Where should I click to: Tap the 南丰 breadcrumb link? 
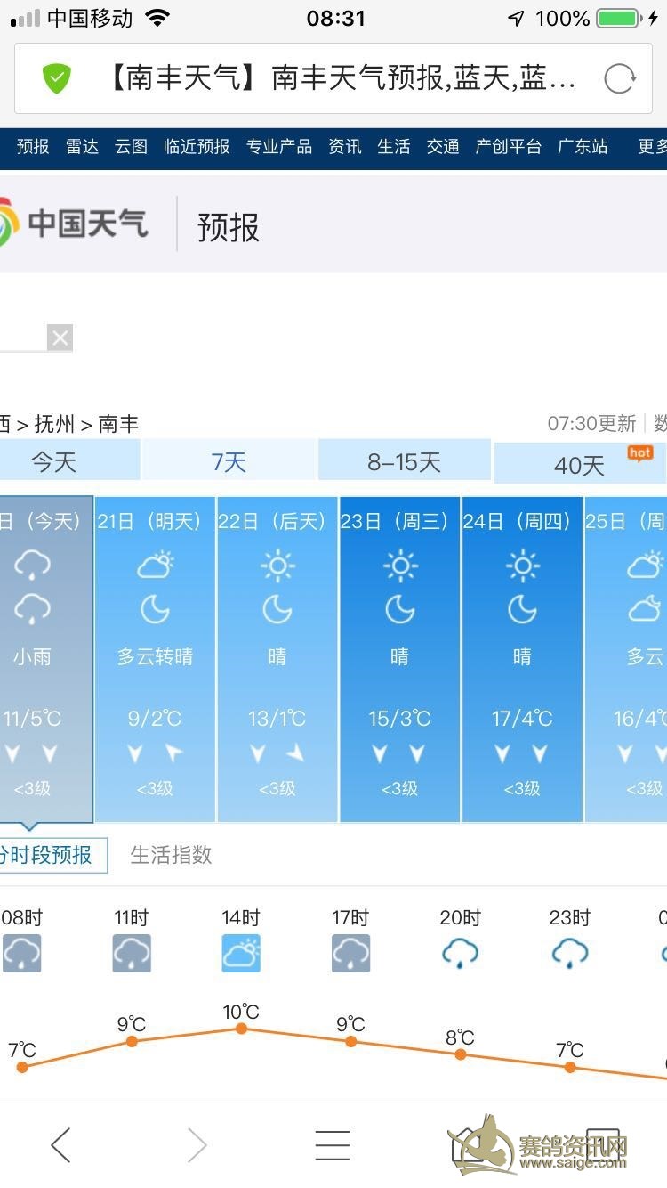click(x=118, y=424)
